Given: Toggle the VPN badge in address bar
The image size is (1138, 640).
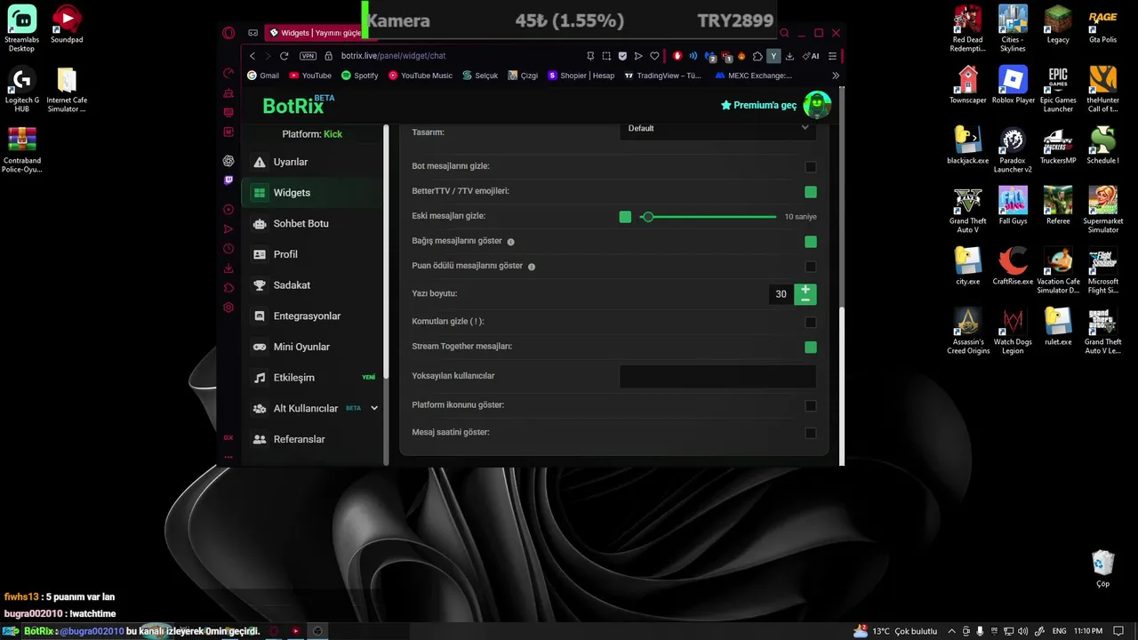Looking at the screenshot, I should [x=308, y=56].
